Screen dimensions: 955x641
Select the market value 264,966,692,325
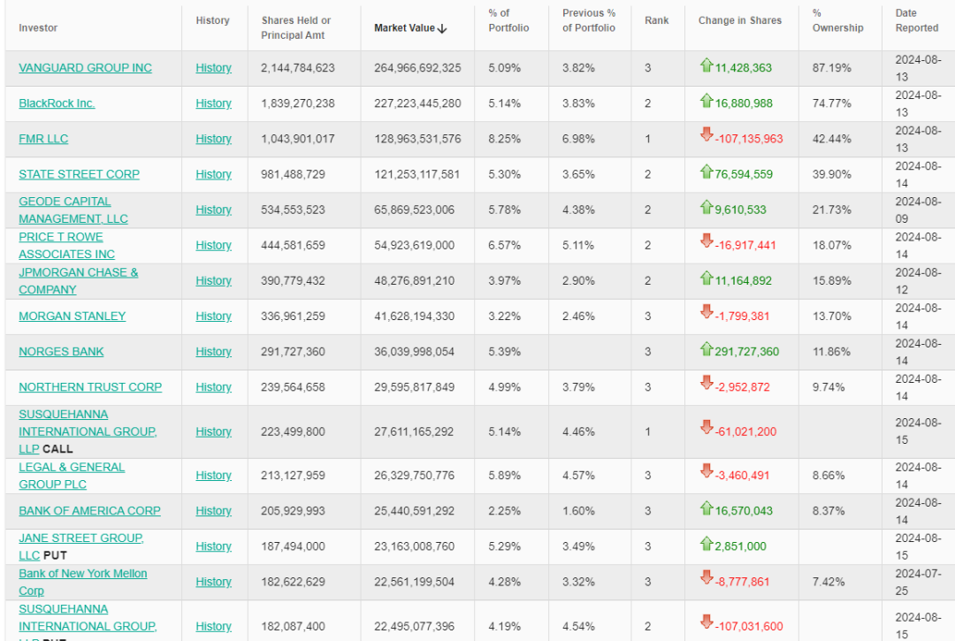point(417,68)
